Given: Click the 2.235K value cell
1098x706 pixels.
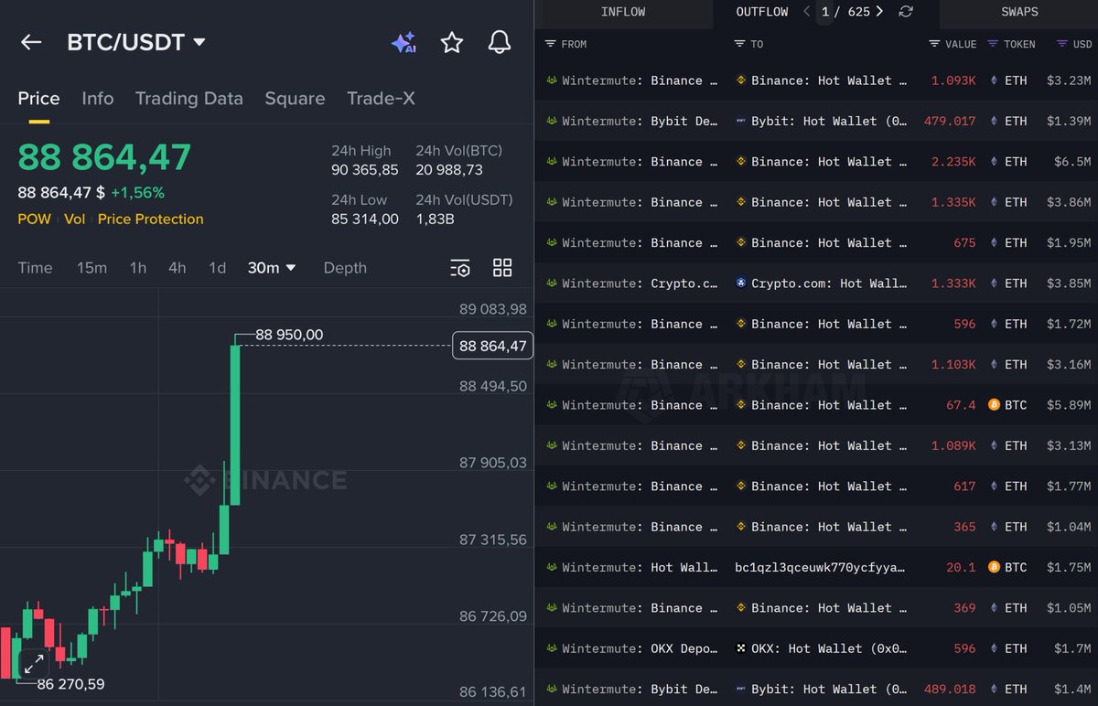Looking at the screenshot, I should point(953,162).
